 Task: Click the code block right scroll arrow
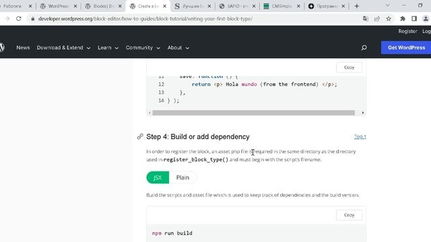pos(363,113)
